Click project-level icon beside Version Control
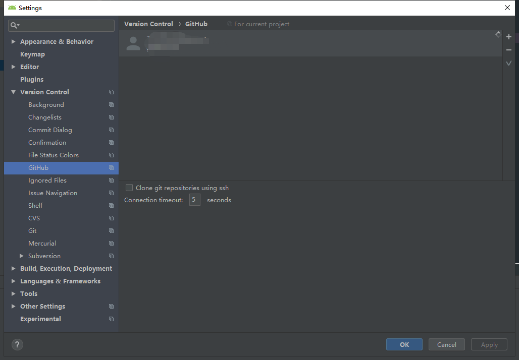 coord(111,92)
